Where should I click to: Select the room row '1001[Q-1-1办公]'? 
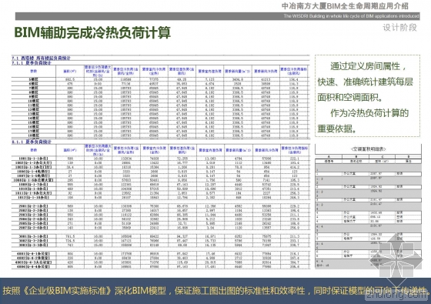tap(34, 159)
